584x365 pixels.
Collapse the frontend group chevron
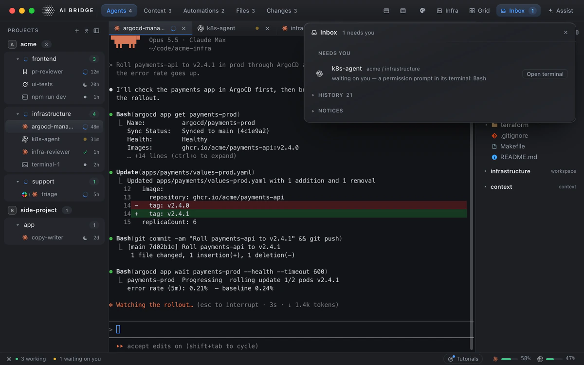(x=18, y=59)
